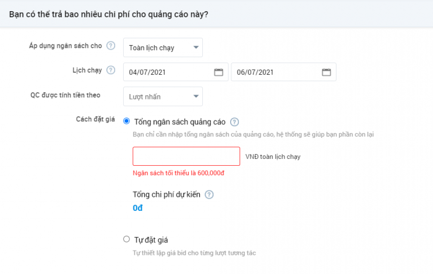Image resolution: width=433 pixels, height=274 pixels.
Task: Click the red-outlined budget amount input field
Action: coord(186,156)
